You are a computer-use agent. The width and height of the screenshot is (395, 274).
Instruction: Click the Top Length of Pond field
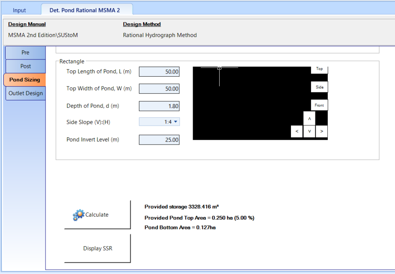pyautogui.click(x=159, y=72)
